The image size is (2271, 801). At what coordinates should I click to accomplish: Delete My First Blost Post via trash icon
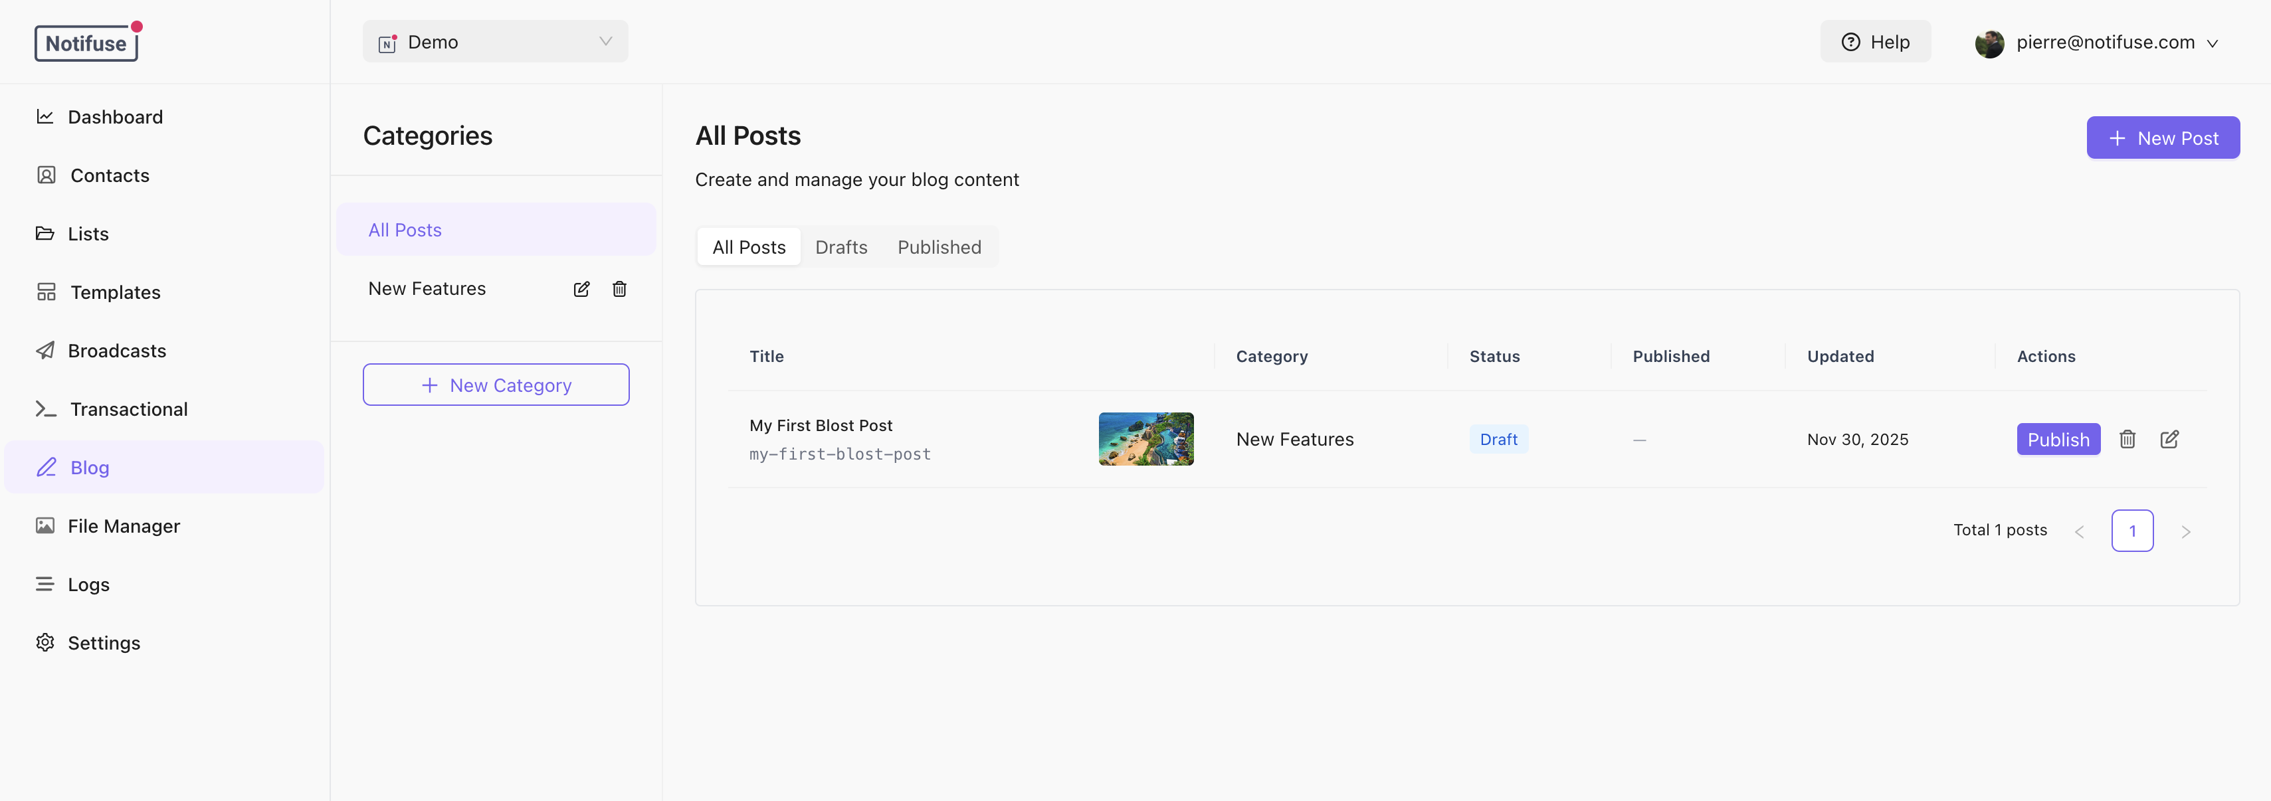2128,439
